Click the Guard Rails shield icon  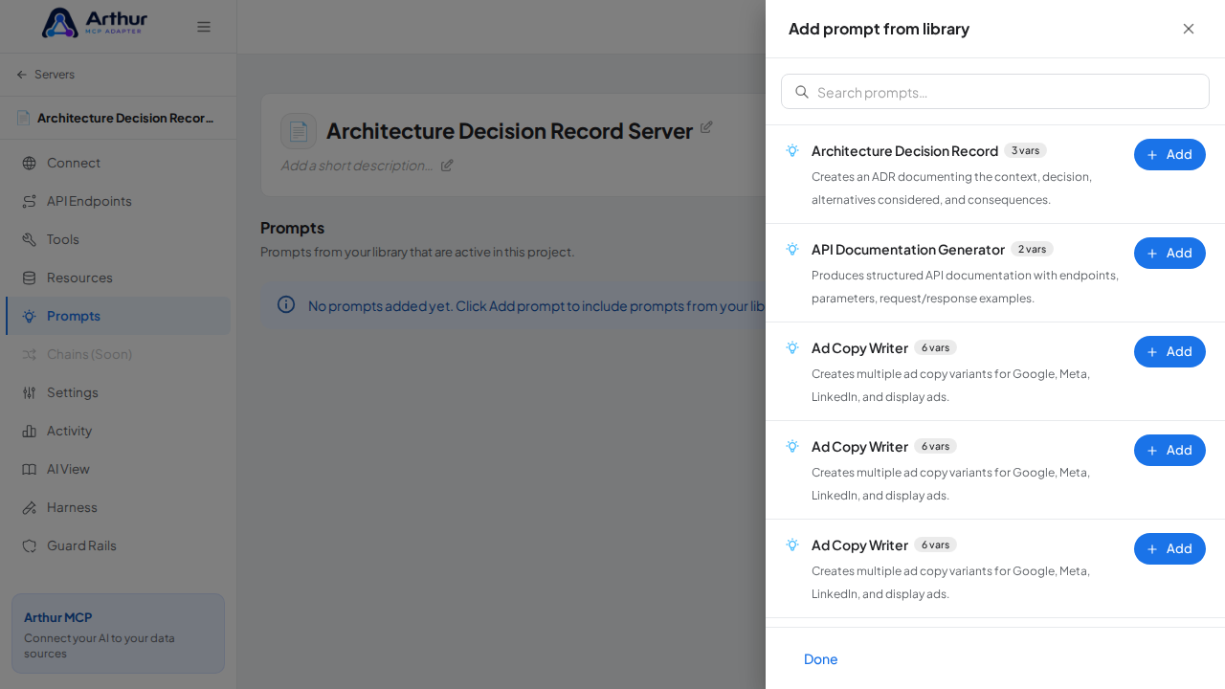pos(30,545)
